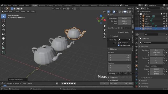Screen dimensions: 168x94
Task: Toggle camera view icon in viewport
Action: click(104, 34)
